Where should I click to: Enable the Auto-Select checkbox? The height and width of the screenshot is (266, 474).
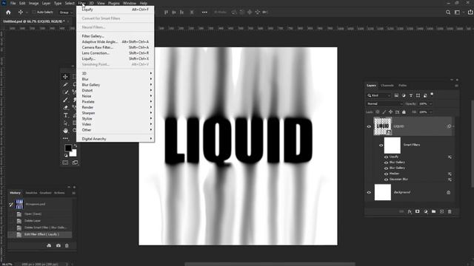pos(34,12)
